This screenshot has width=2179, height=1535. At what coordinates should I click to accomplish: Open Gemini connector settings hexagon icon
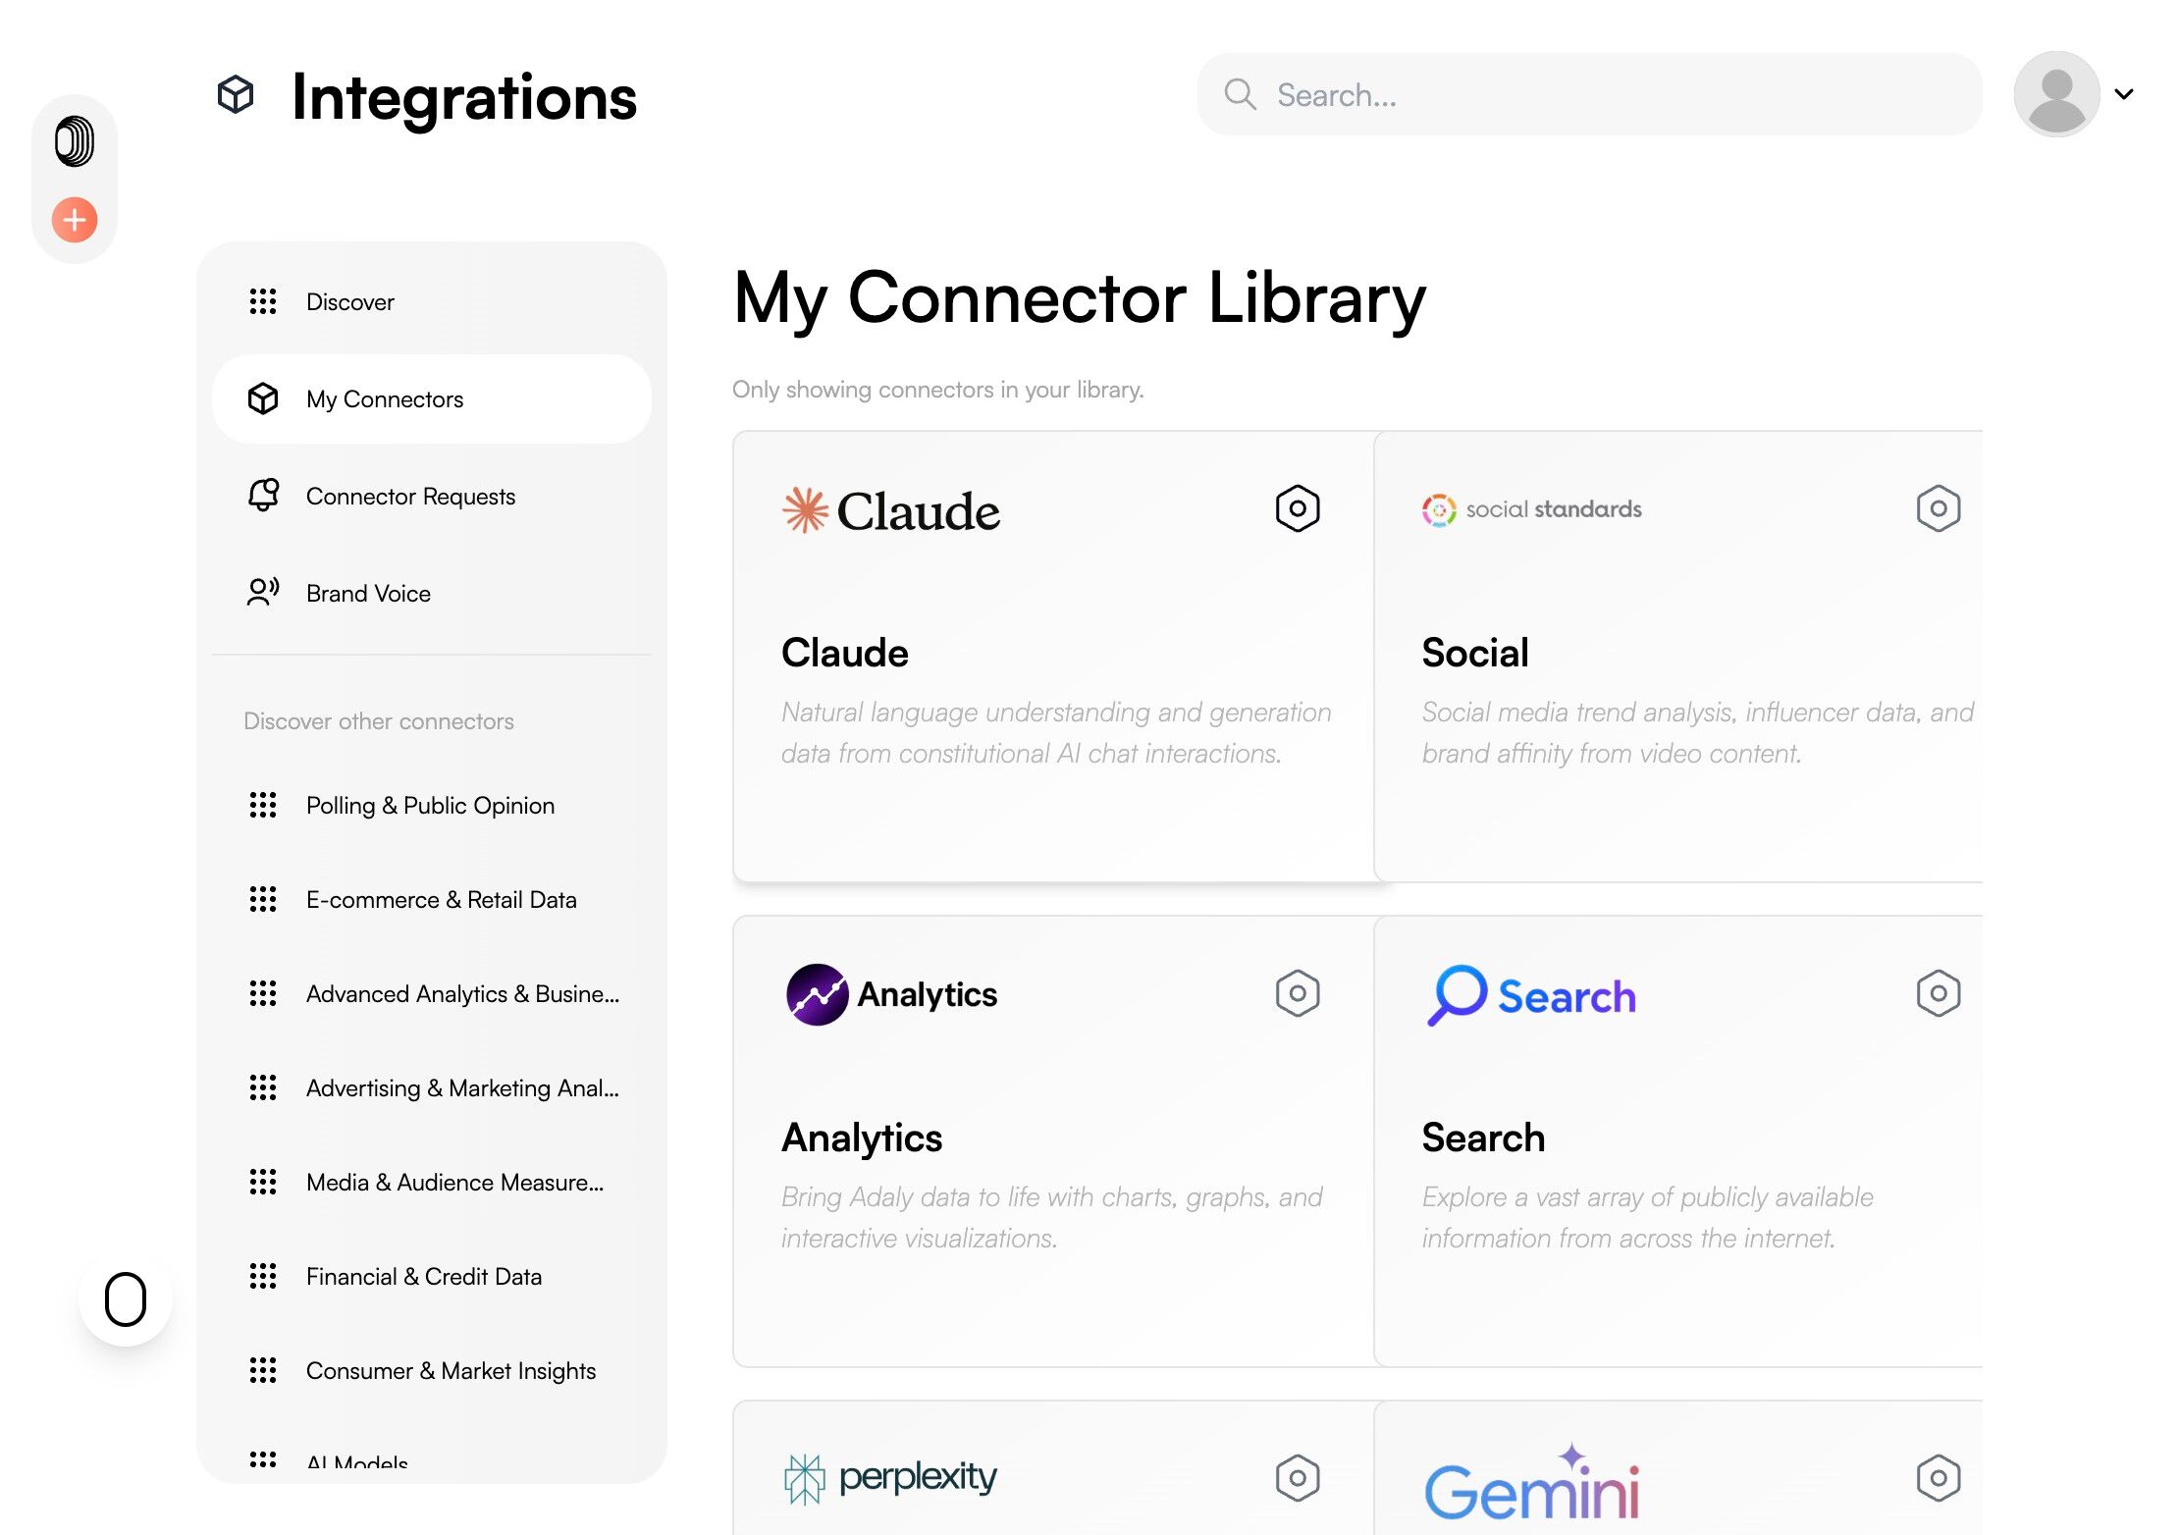tap(1938, 1477)
